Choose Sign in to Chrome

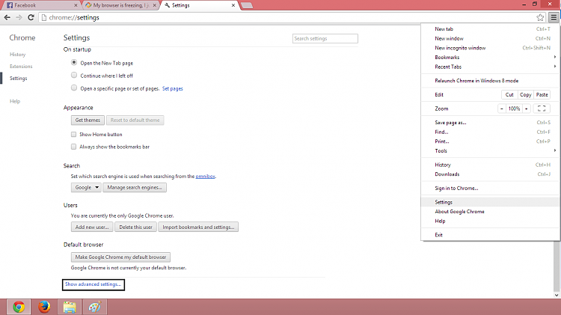pos(491,188)
